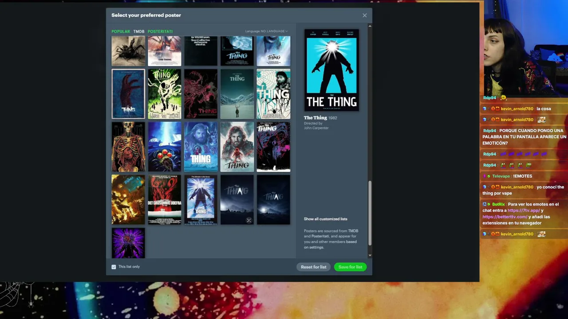This screenshot has height=319, width=568.
Task: Choose the blue poster with bearded man and THING title
Action: point(201,147)
